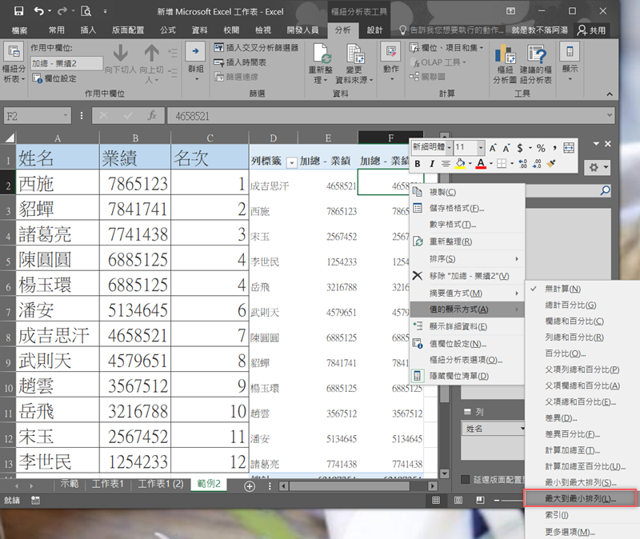Open the 列標籤 filter dropdown
The height and width of the screenshot is (539, 640).
(x=291, y=161)
